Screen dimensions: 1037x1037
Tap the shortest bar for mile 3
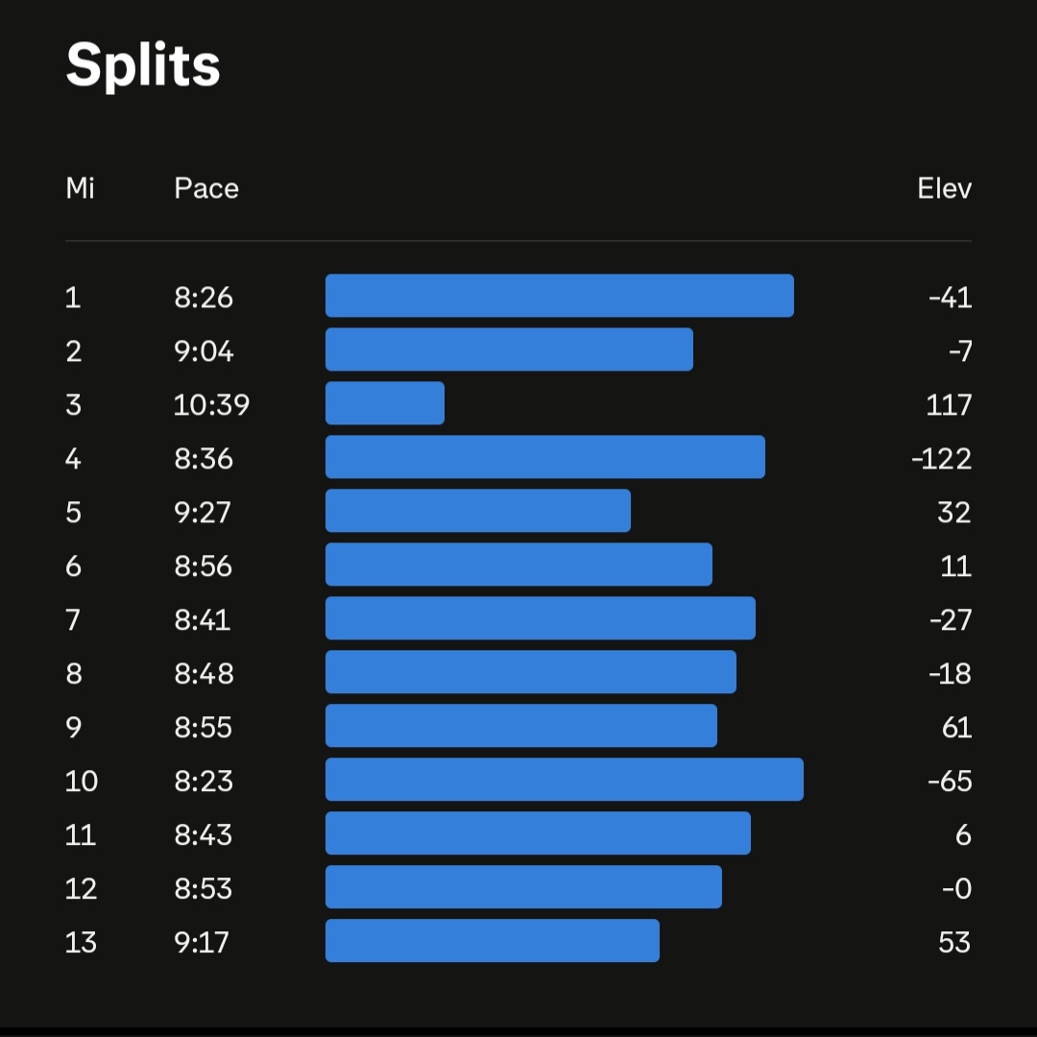click(384, 403)
